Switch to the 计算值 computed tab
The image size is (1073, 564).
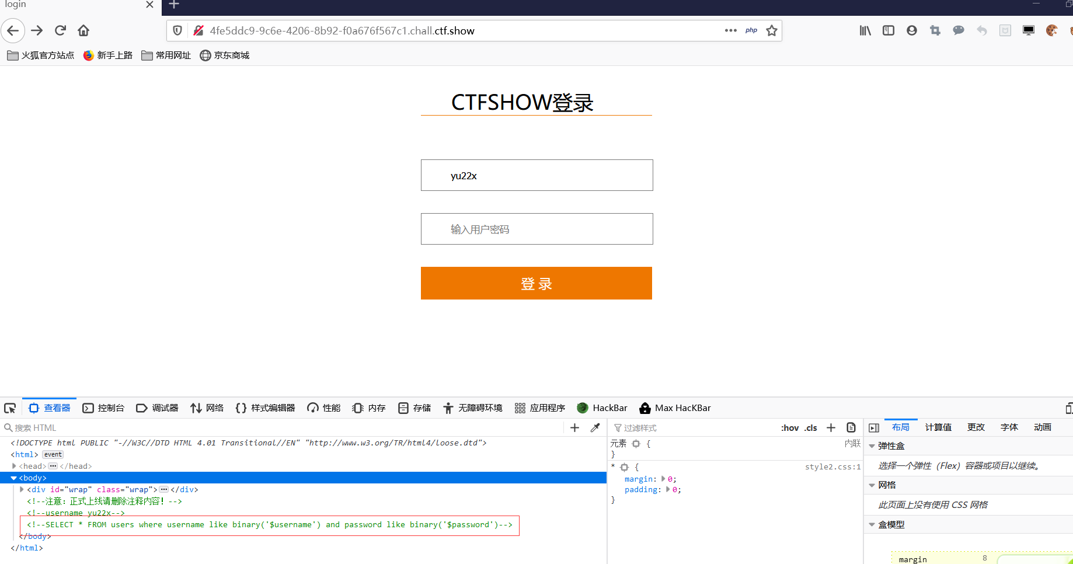(938, 427)
